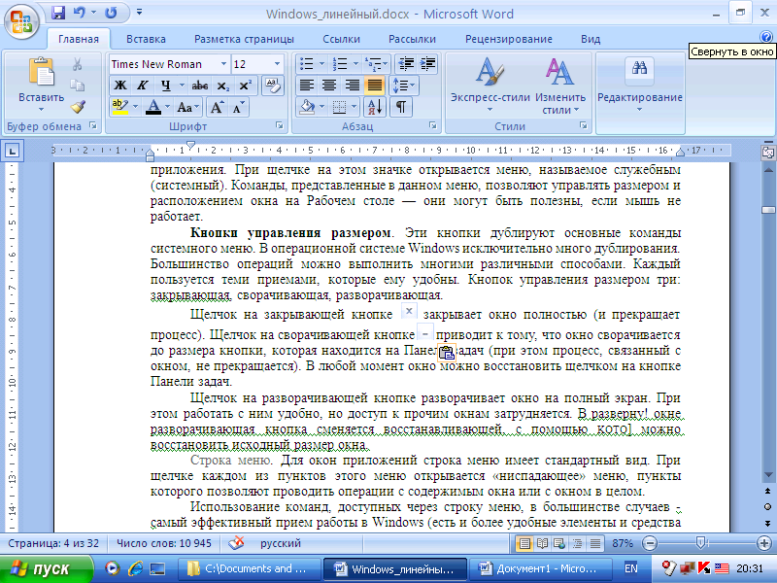Switch to Разметка страницы tab
The height and width of the screenshot is (583, 777).
coord(244,39)
